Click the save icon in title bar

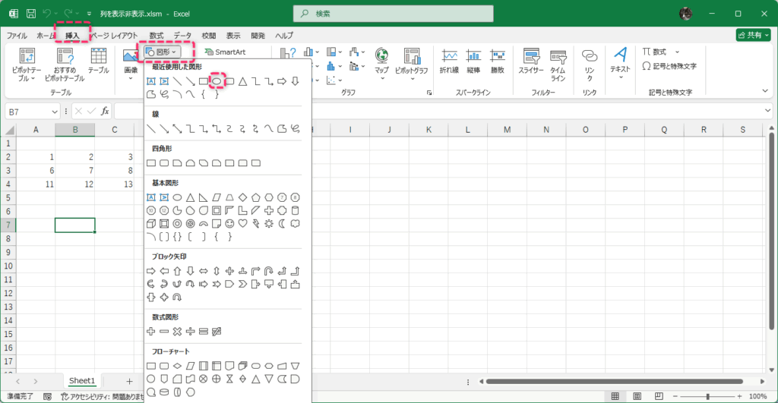point(31,14)
